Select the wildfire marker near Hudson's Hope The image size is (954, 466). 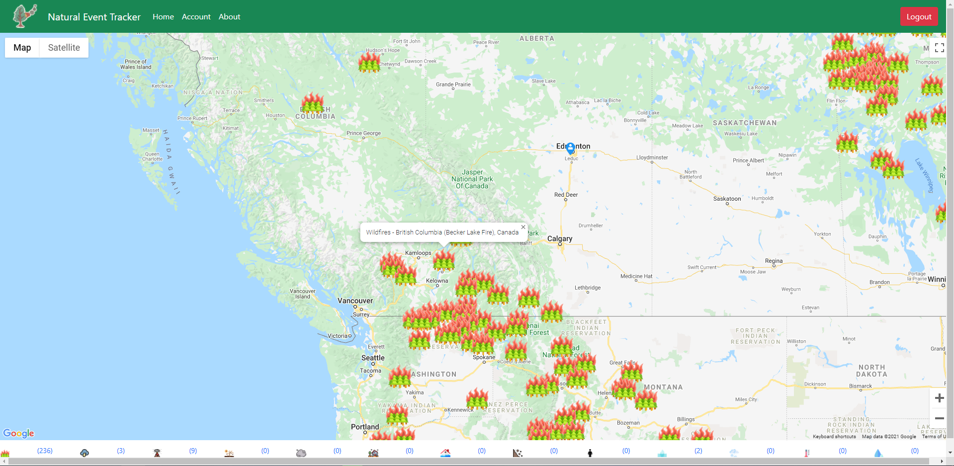369,62
